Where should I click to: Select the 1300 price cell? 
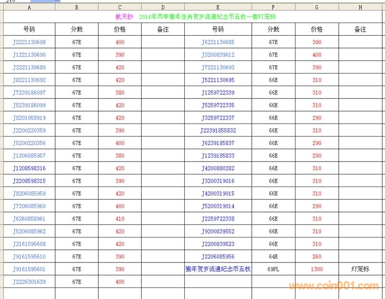coord(317,269)
